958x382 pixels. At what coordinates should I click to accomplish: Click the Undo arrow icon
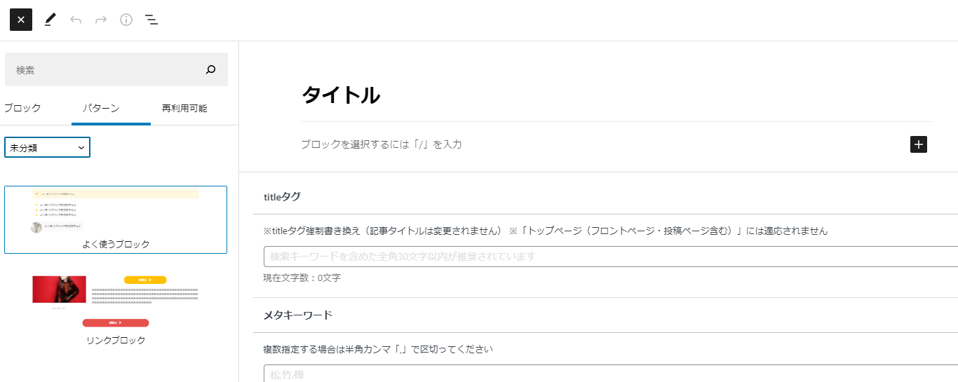[x=76, y=20]
